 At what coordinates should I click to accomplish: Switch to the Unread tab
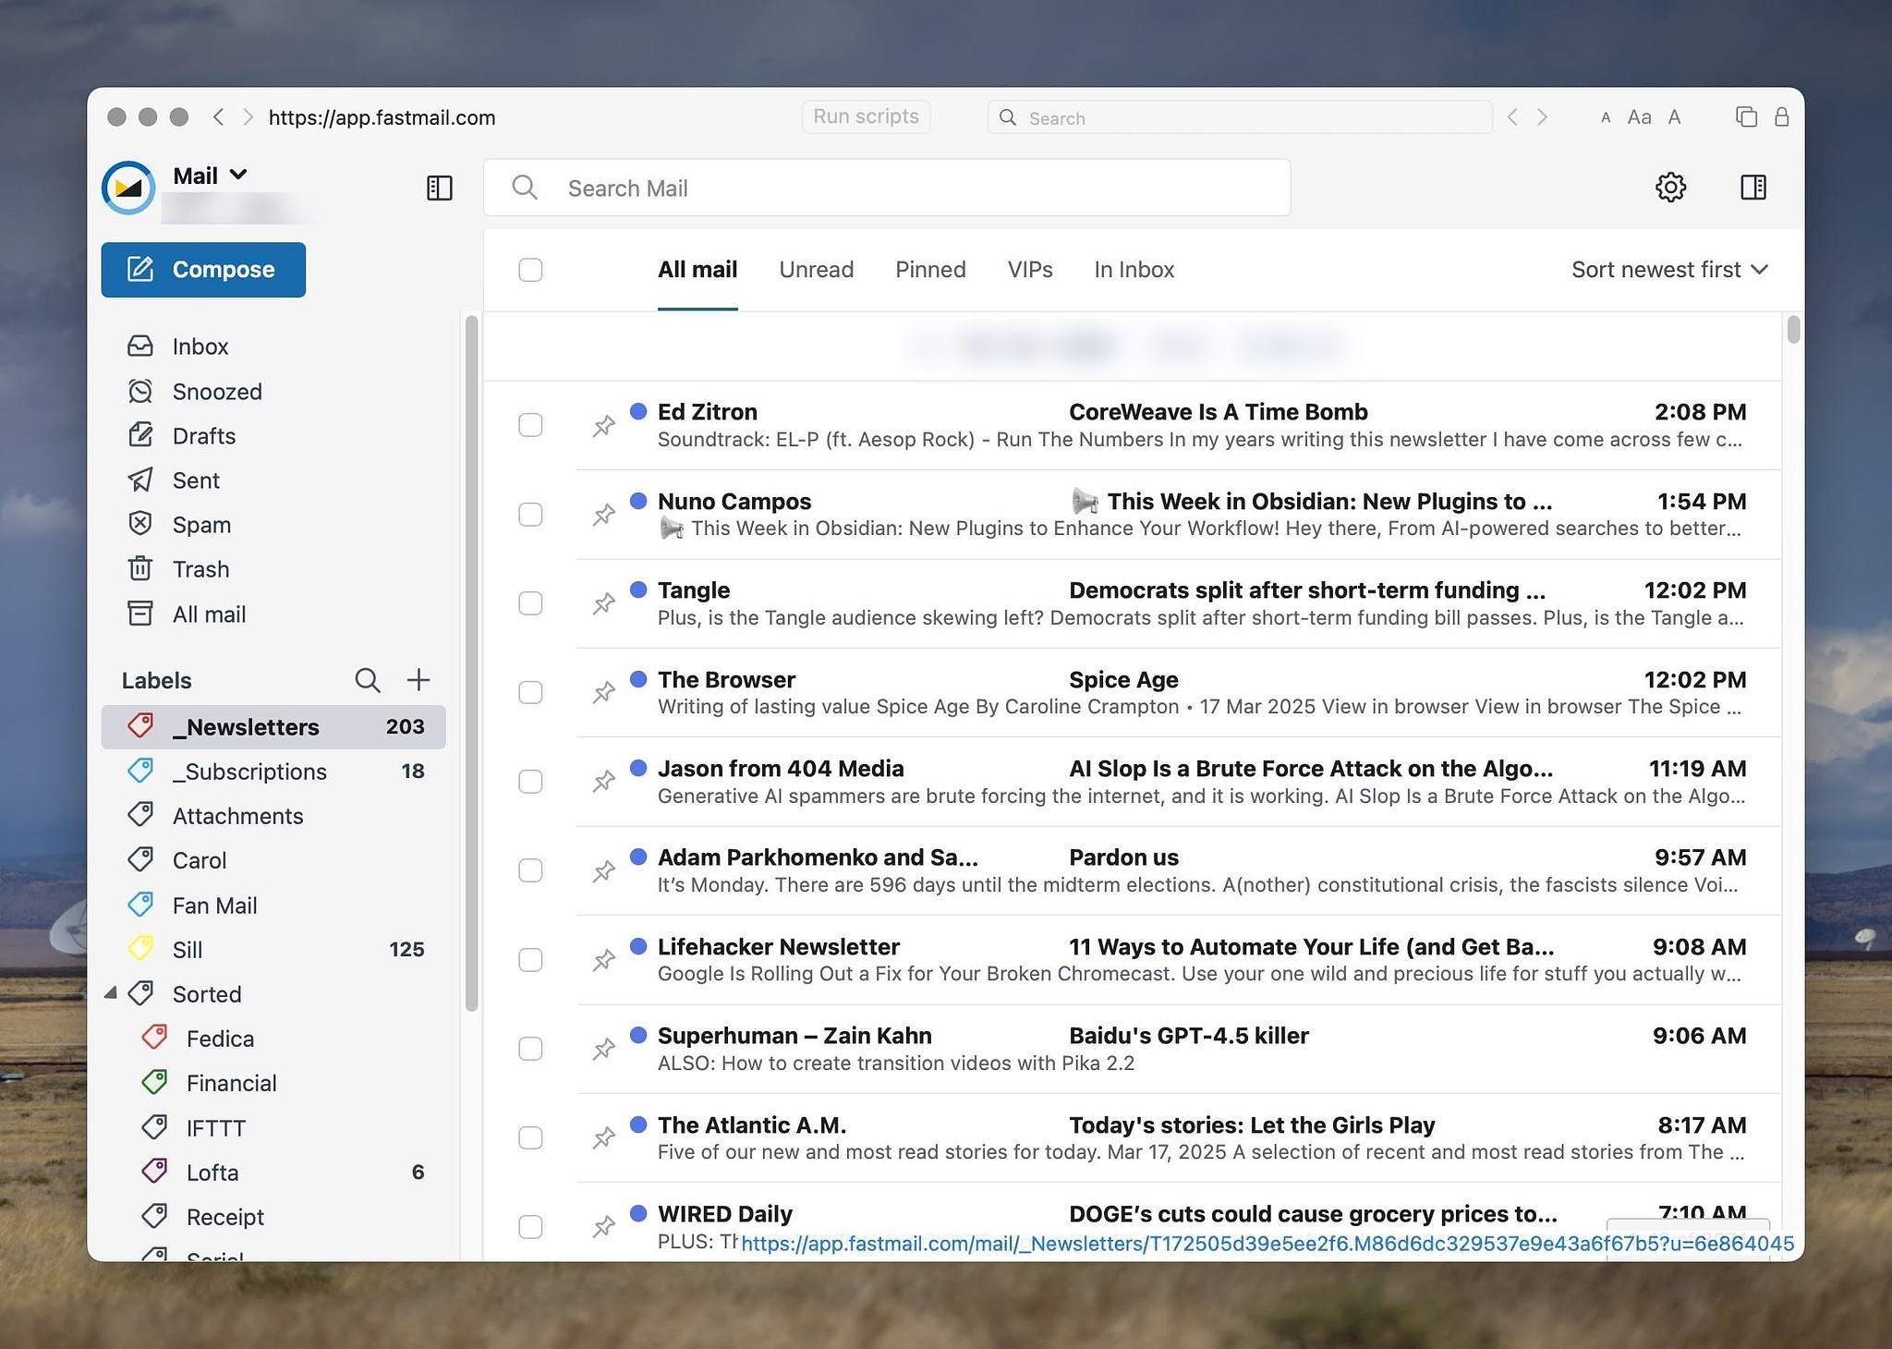click(x=816, y=270)
